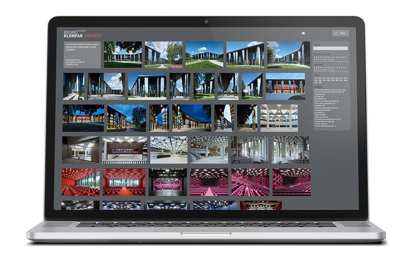Image resolution: width=413 pixels, height=261 pixels.
Task: Filter by keyword Mixed Use
Action: click(320, 115)
